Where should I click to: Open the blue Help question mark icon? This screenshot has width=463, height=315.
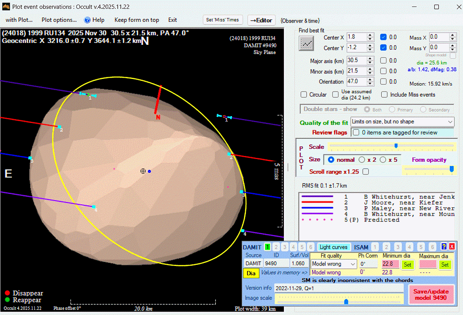pos(87,20)
